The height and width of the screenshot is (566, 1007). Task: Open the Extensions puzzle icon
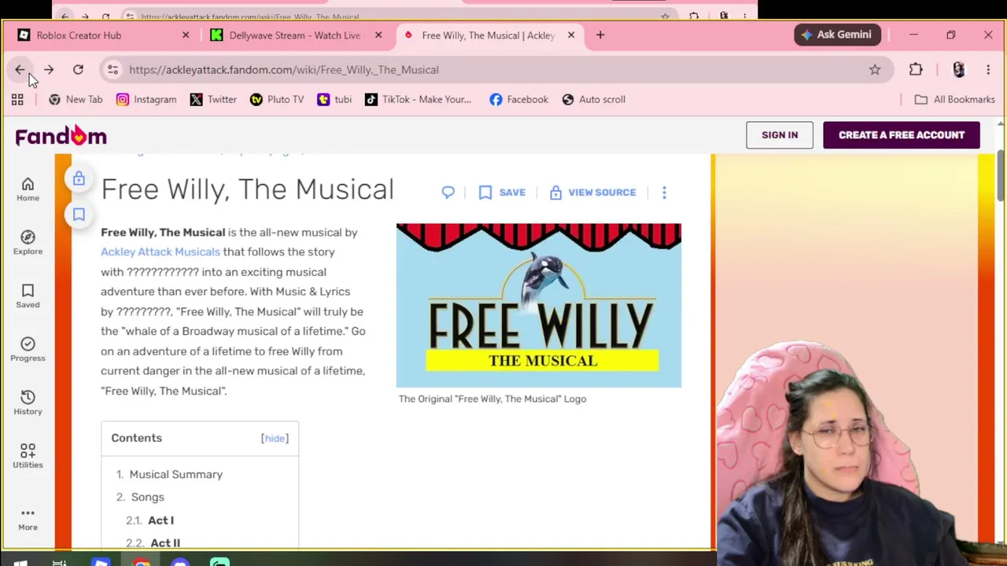pyautogui.click(x=916, y=69)
